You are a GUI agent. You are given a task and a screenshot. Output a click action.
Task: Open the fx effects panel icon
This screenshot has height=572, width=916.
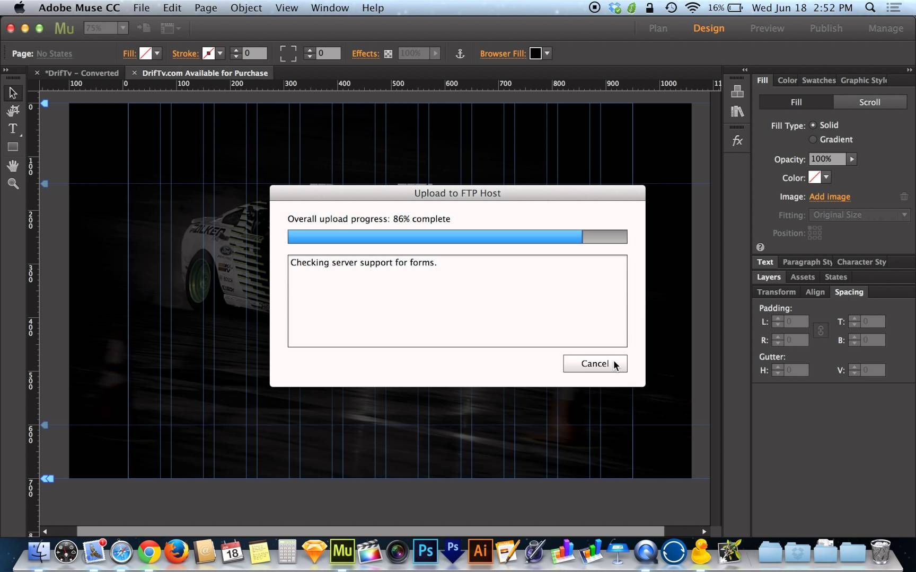click(737, 141)
